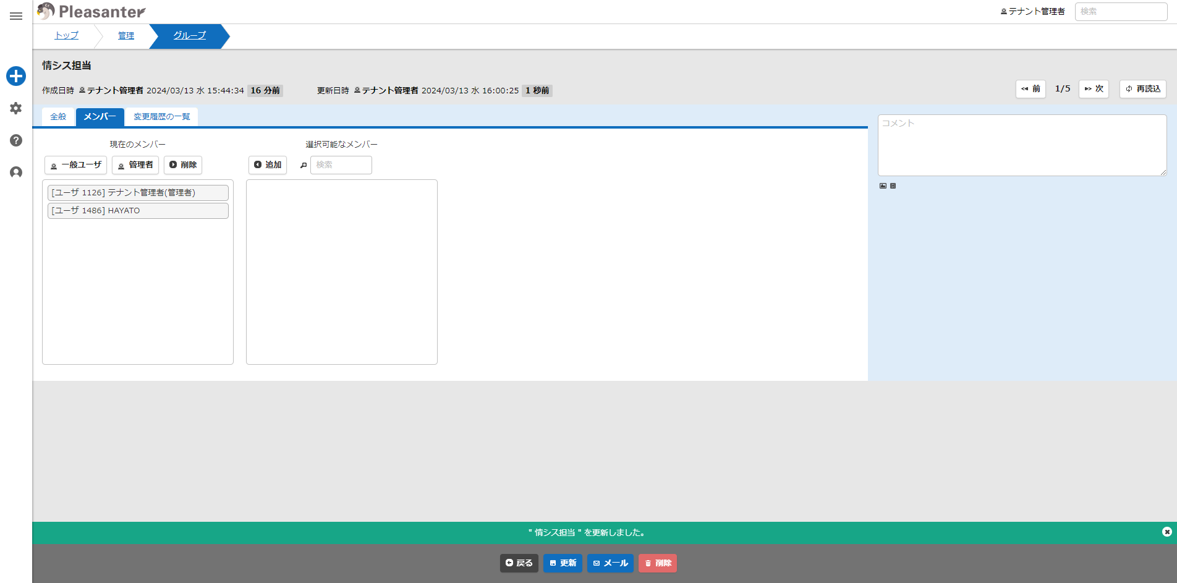This screenshot has height=583, width=1177.
Task: Click the blue 更新 button
Action: point(563,563)
